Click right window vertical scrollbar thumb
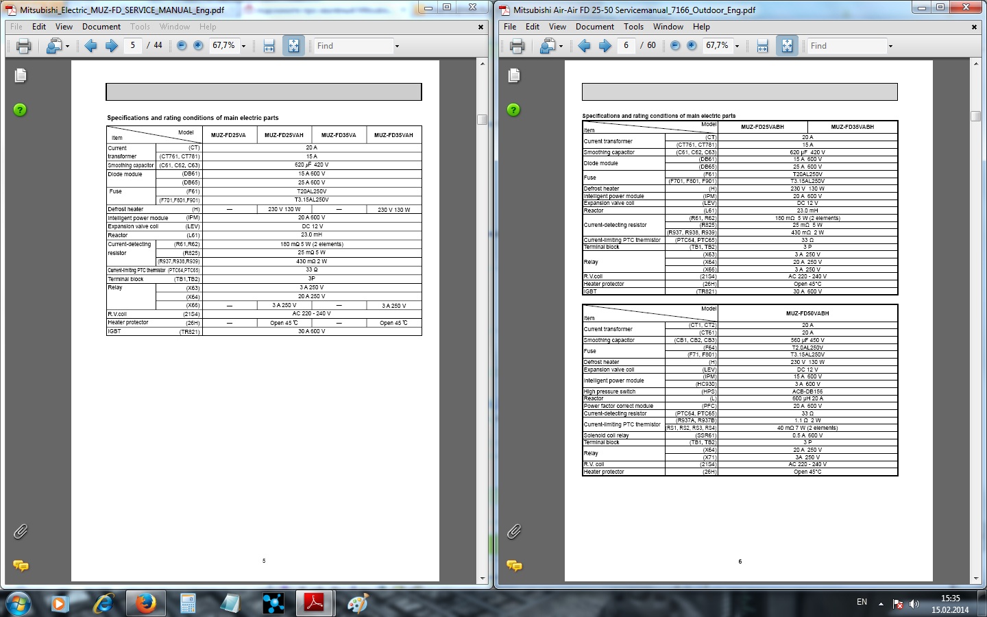This screenshot has height=617, width=987. tap(975, 116)
